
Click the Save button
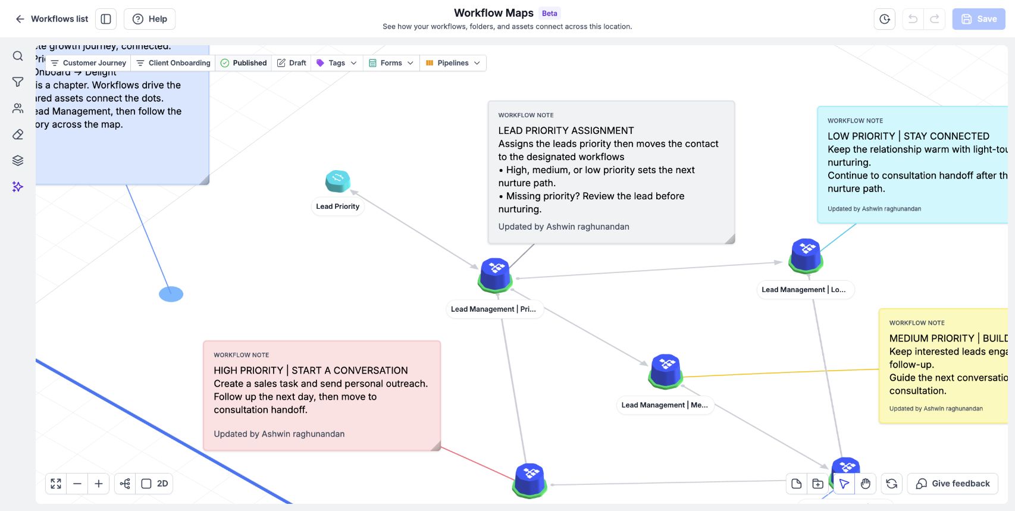[979, 19]
